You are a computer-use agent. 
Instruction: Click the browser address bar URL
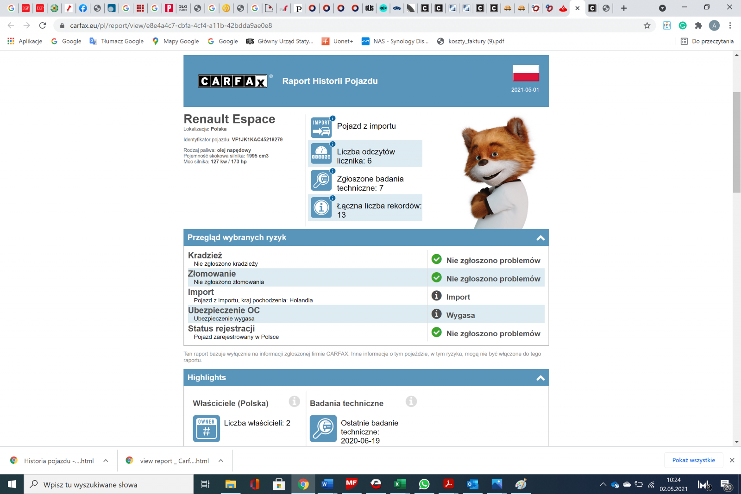(171, 25)
